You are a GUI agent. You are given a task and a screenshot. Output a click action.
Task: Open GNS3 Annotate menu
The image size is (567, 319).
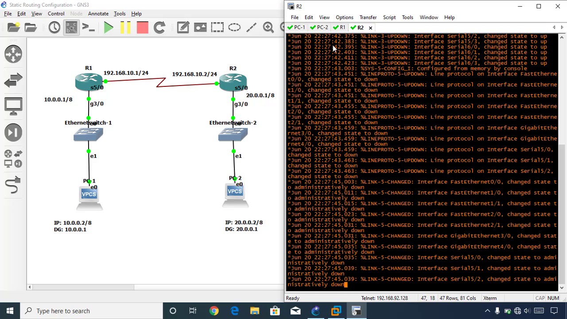click(98, 14)
